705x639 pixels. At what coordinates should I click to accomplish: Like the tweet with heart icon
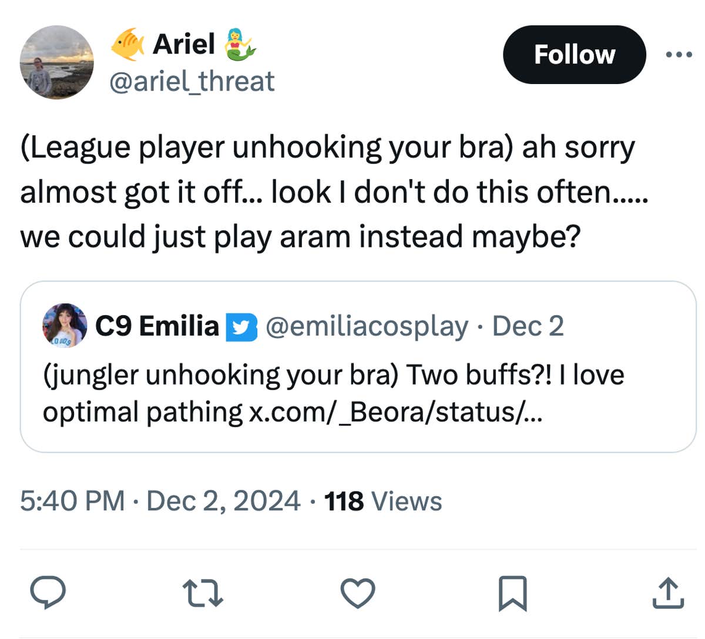point(358,593)
